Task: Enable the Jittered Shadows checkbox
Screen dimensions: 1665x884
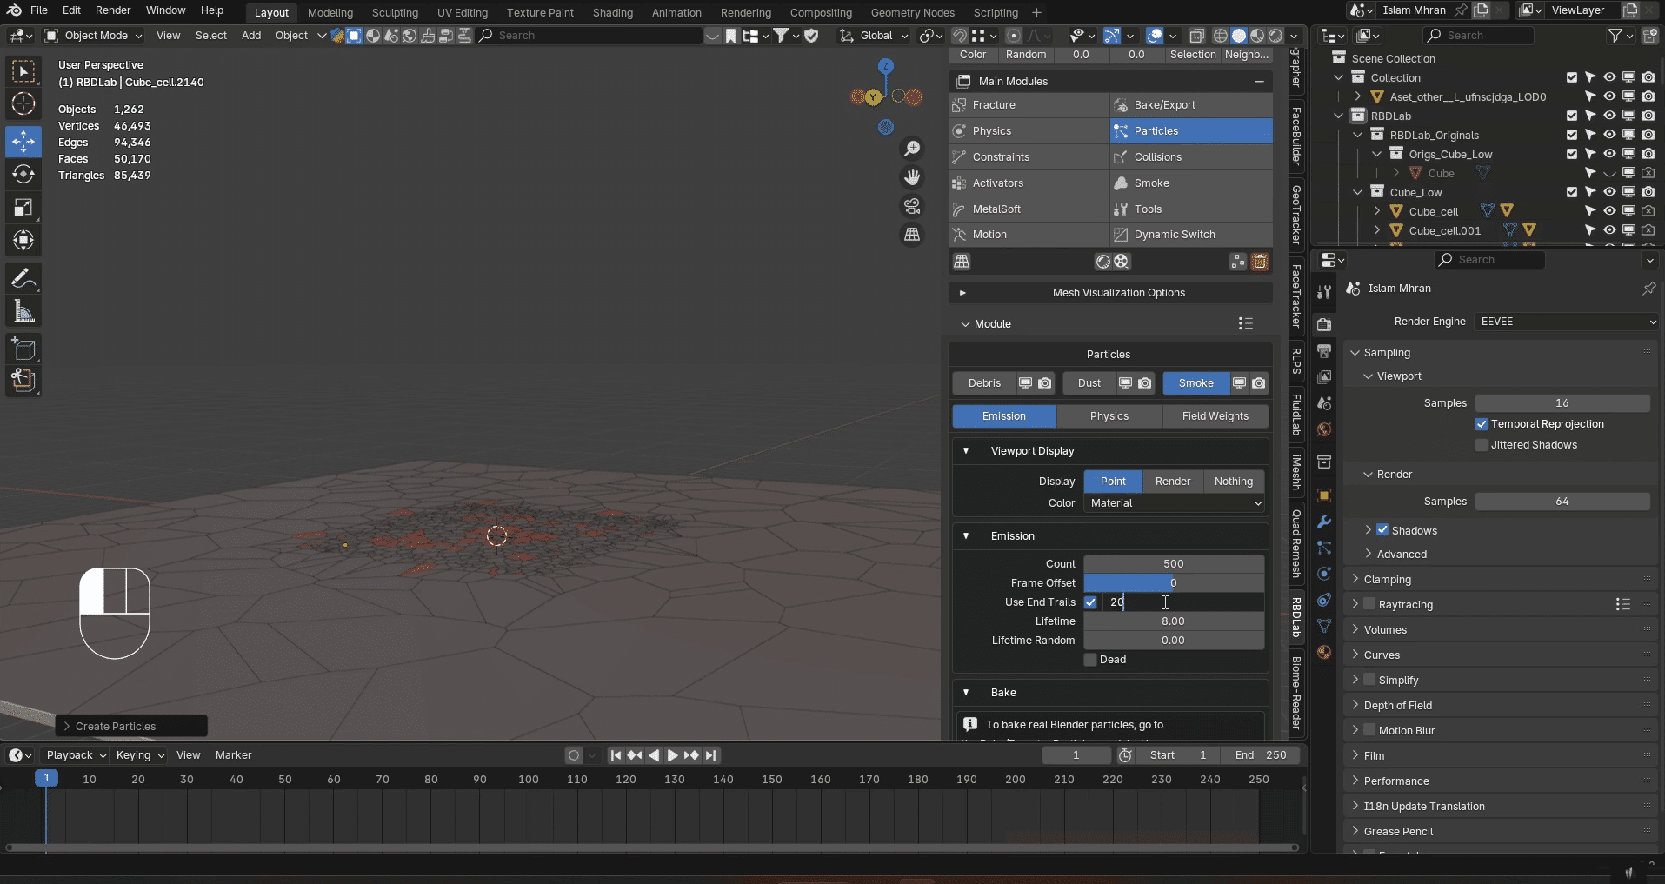Action: coord(1482,445)
